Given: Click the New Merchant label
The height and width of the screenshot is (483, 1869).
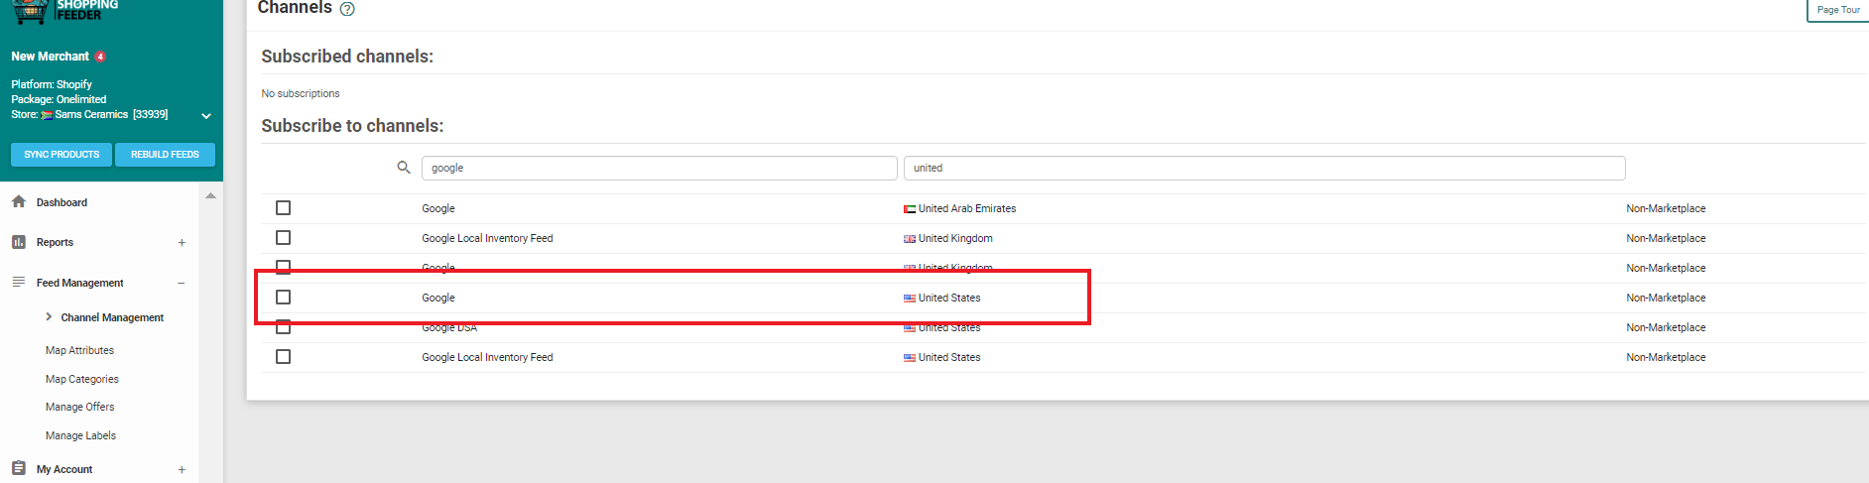Looking at the screenshot, I should pos(50,57).
